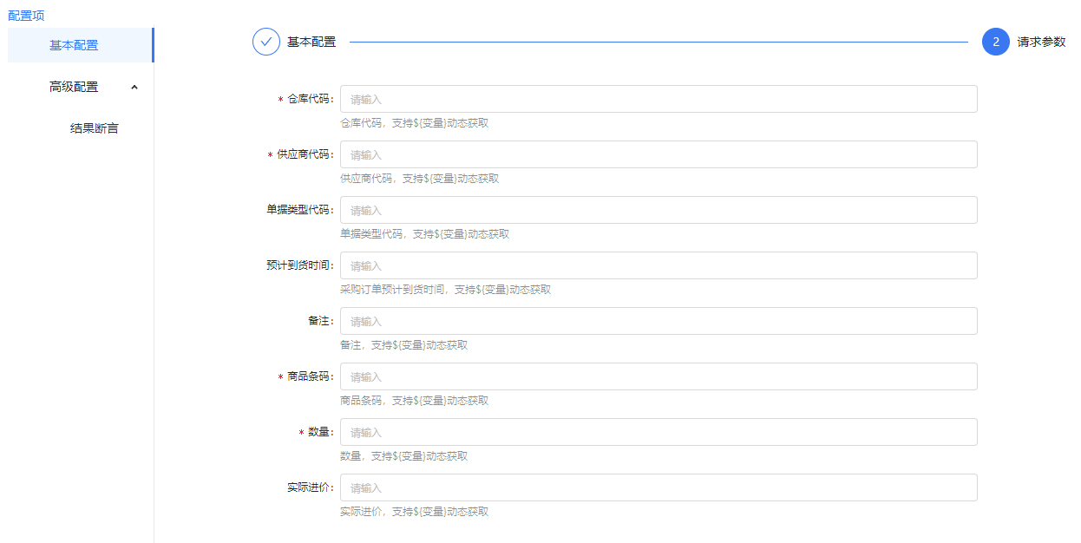Collapse 高级配置 using its chevron arrow
The height and width of the screenshot is (543, 1081).
tap(134, 87)
